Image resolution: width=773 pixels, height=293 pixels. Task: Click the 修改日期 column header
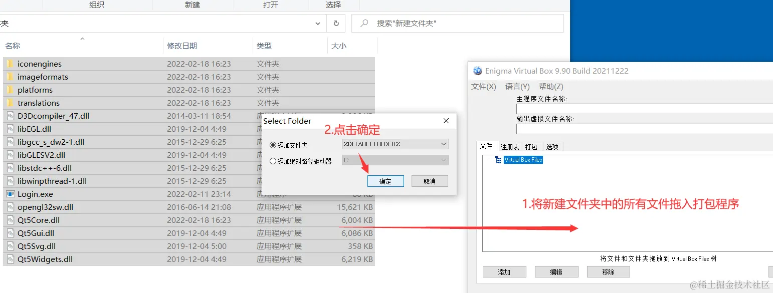tap(182, 46)
